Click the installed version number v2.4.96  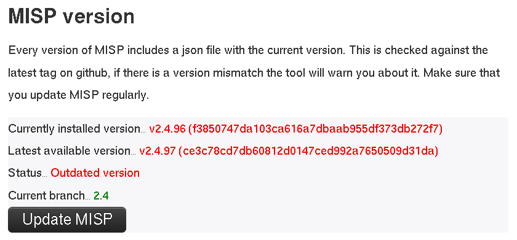click(167, 128)
